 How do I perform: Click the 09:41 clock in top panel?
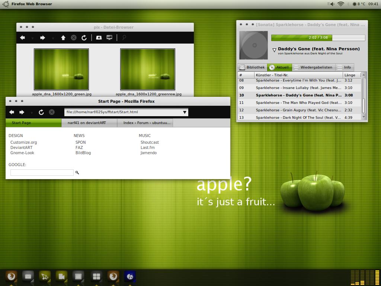[373, 4]
